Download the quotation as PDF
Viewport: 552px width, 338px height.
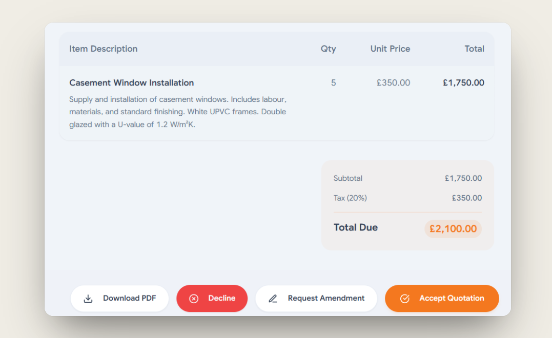click(120, 298)
